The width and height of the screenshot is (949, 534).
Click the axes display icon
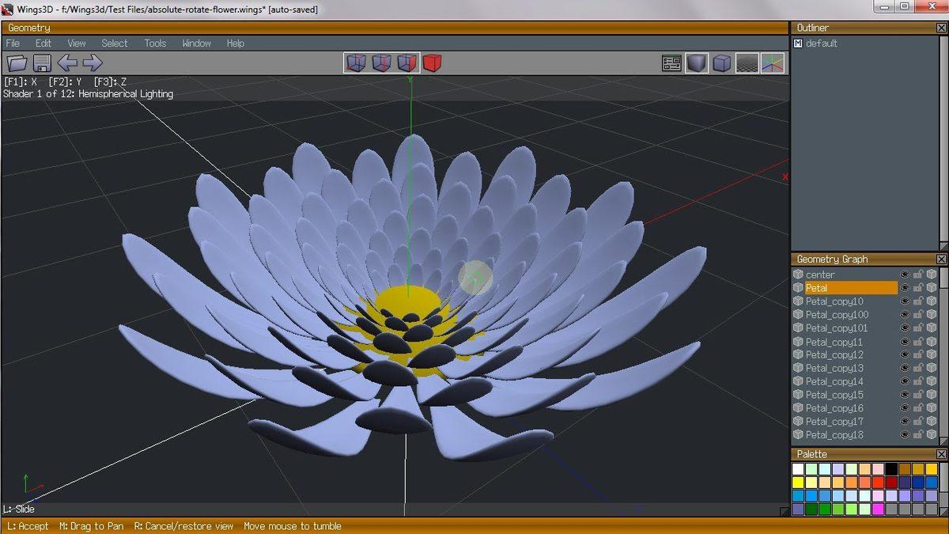[772, 63]
